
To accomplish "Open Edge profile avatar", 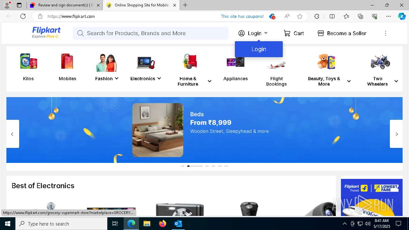I will click(7, 5).
